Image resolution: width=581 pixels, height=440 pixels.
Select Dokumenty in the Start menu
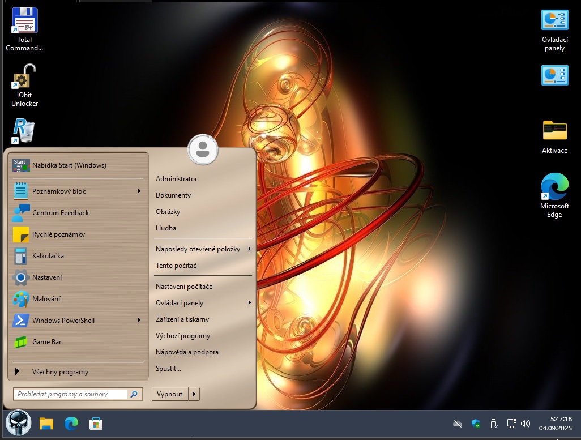[x=173, y=195]
